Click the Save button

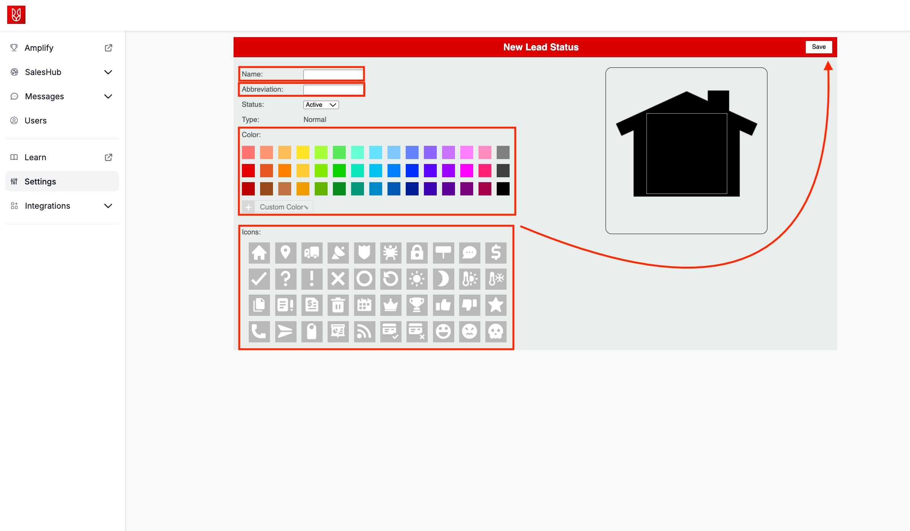[x=819, y=47]
